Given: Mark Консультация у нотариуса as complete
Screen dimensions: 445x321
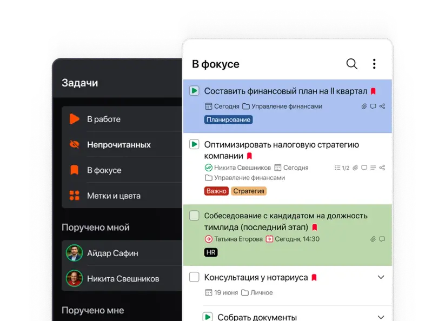Looking at the screenshot, I should coord(194,277).
